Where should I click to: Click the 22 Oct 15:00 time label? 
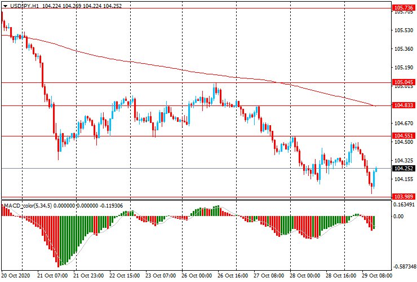click(125, 275)
